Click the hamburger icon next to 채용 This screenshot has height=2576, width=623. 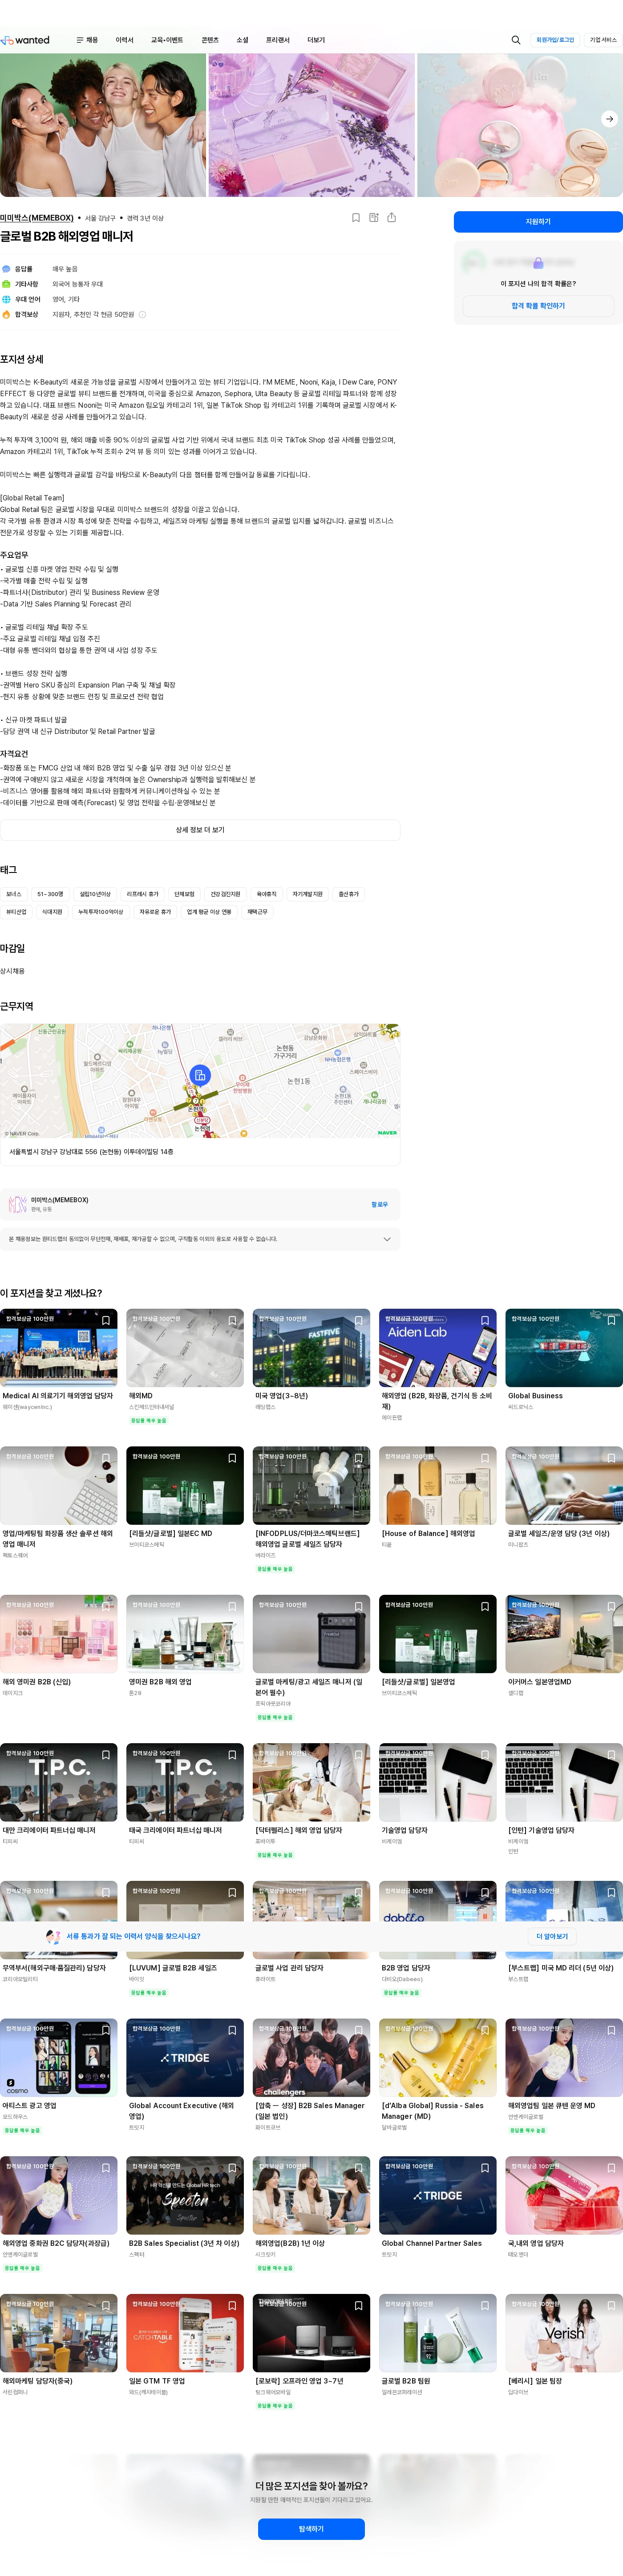point(80,40)
